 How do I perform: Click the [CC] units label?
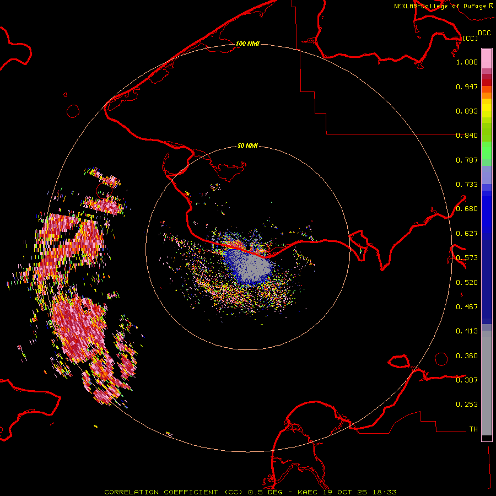tap(470, 38)
